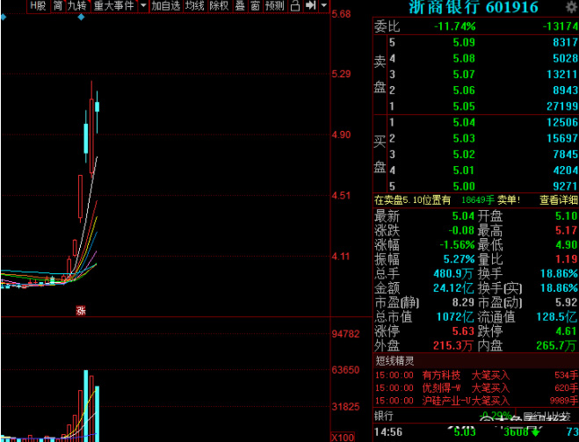
Task: Expand the 重大事件 major events menu
Action: [113, 6]
